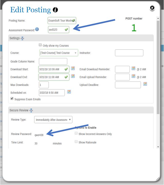This screenshot has height=185, width=164.
Task: Open the Course dropdown
Action: 59,53
